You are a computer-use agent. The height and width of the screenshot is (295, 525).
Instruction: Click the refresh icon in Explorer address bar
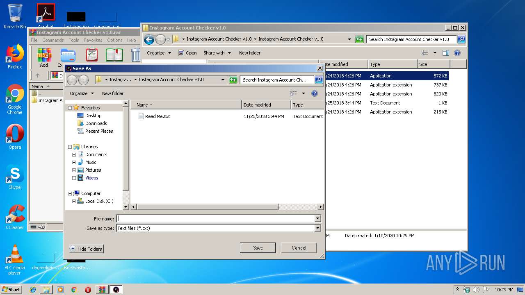(x=359, y=39)
